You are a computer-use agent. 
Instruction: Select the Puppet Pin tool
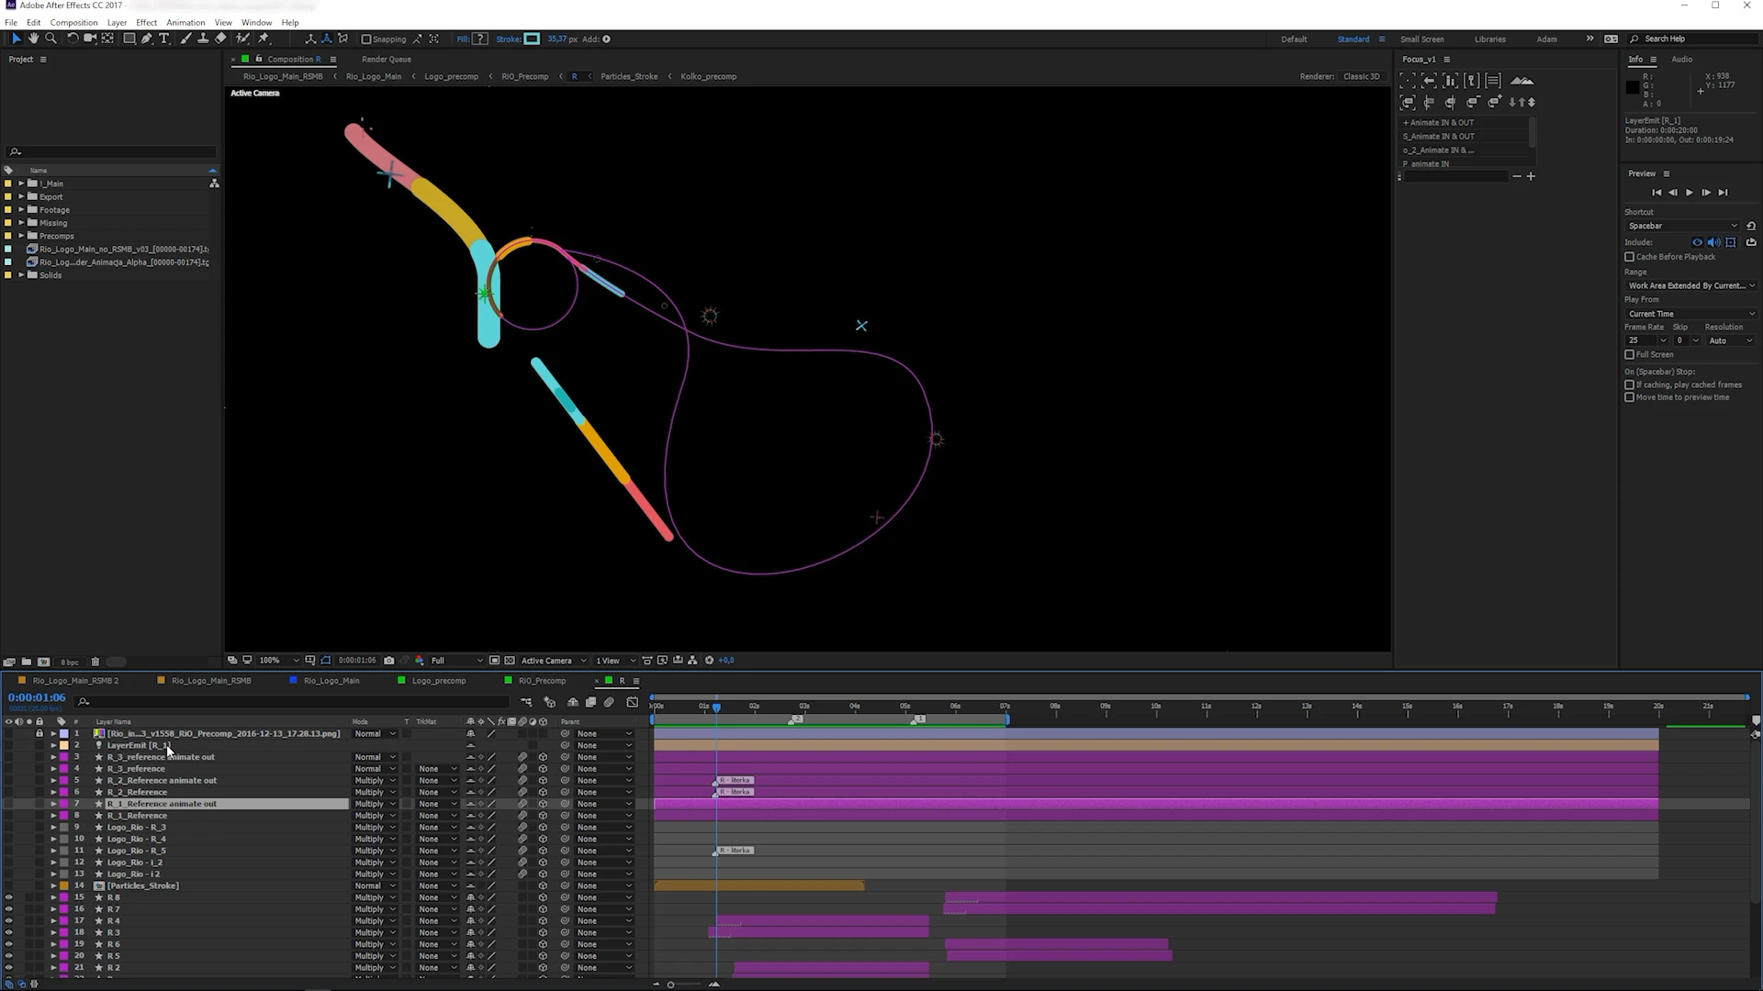tap(264, 39)
